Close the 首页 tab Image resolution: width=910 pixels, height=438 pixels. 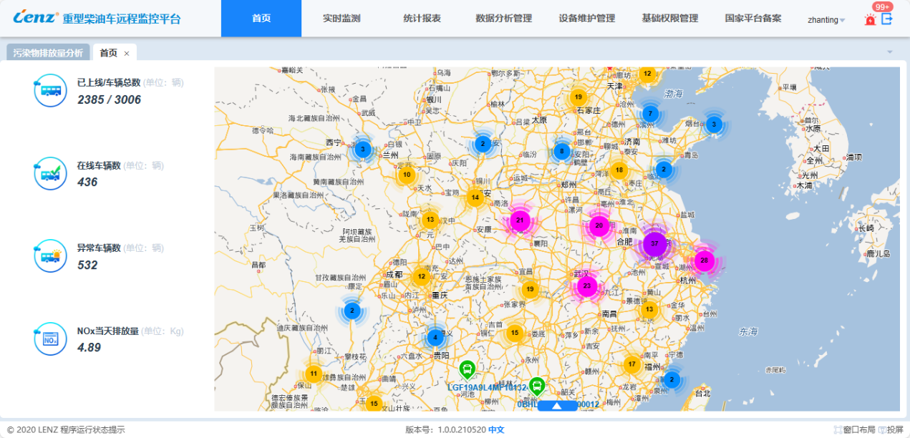click(x=127, y=53)
